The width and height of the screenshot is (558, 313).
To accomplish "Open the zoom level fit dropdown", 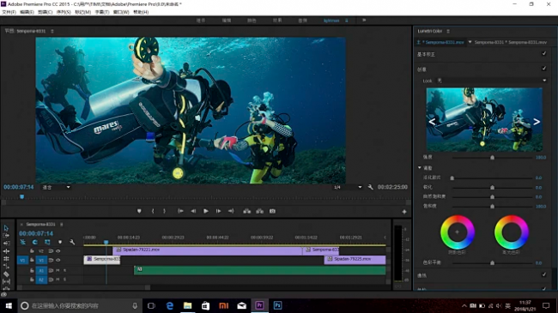I will click(56, 187).
